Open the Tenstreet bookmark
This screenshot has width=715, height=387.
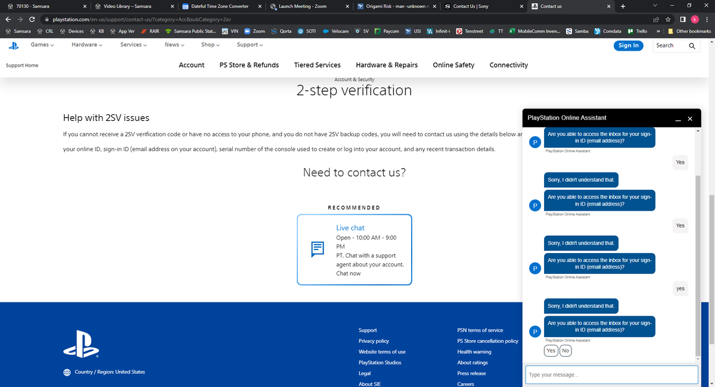coord(470,31)
